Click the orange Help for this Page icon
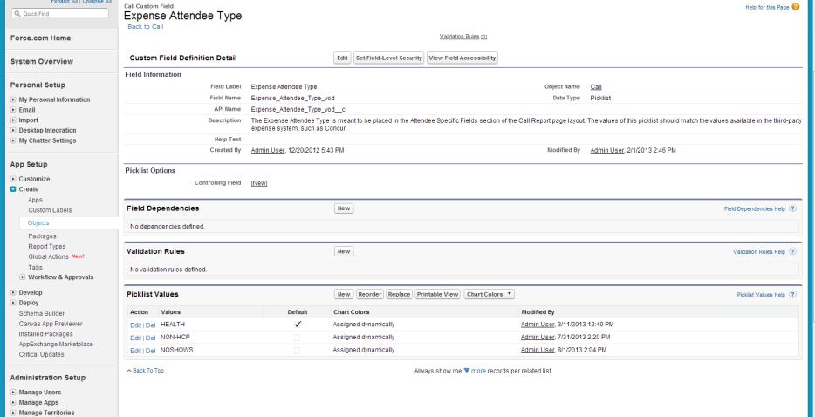The height and width of the screenshot is (417, 815). coord(795,7)
